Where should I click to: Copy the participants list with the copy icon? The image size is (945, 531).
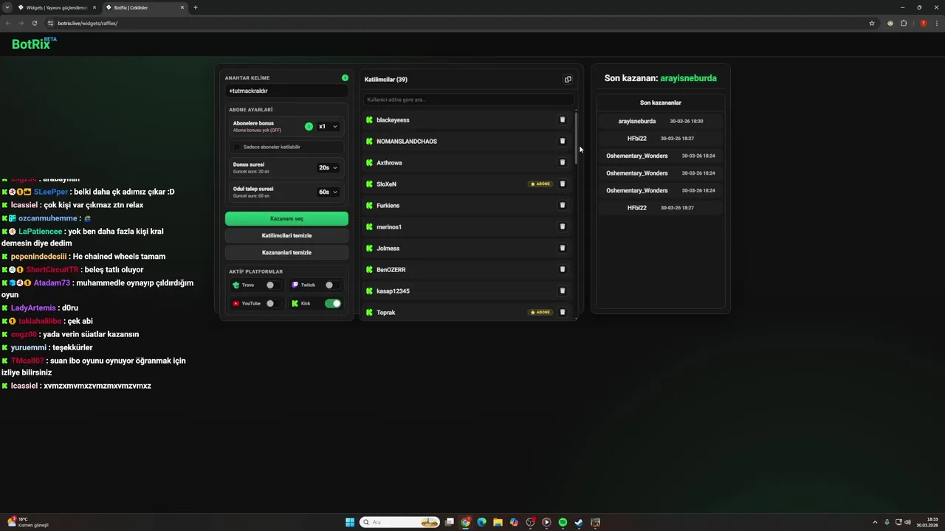[x=568, y=80]
